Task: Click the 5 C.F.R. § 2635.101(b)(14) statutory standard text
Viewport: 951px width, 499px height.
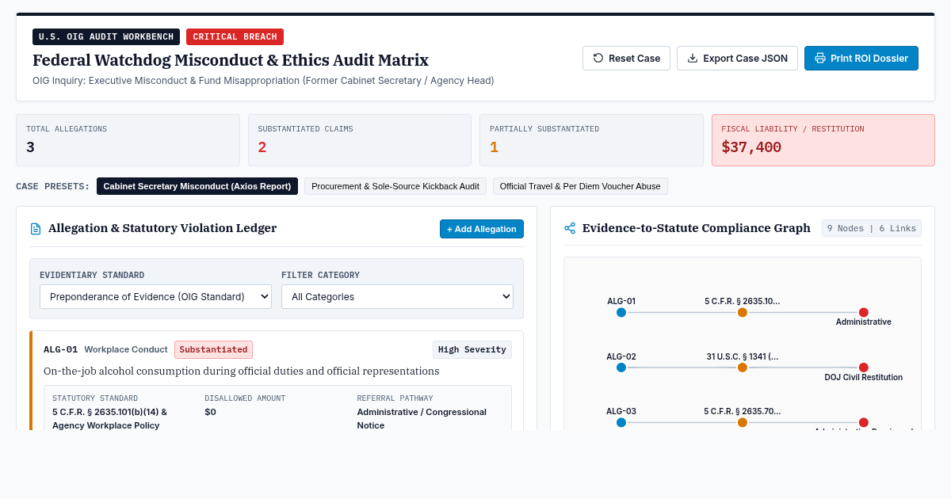Action: tap(109, 418)
